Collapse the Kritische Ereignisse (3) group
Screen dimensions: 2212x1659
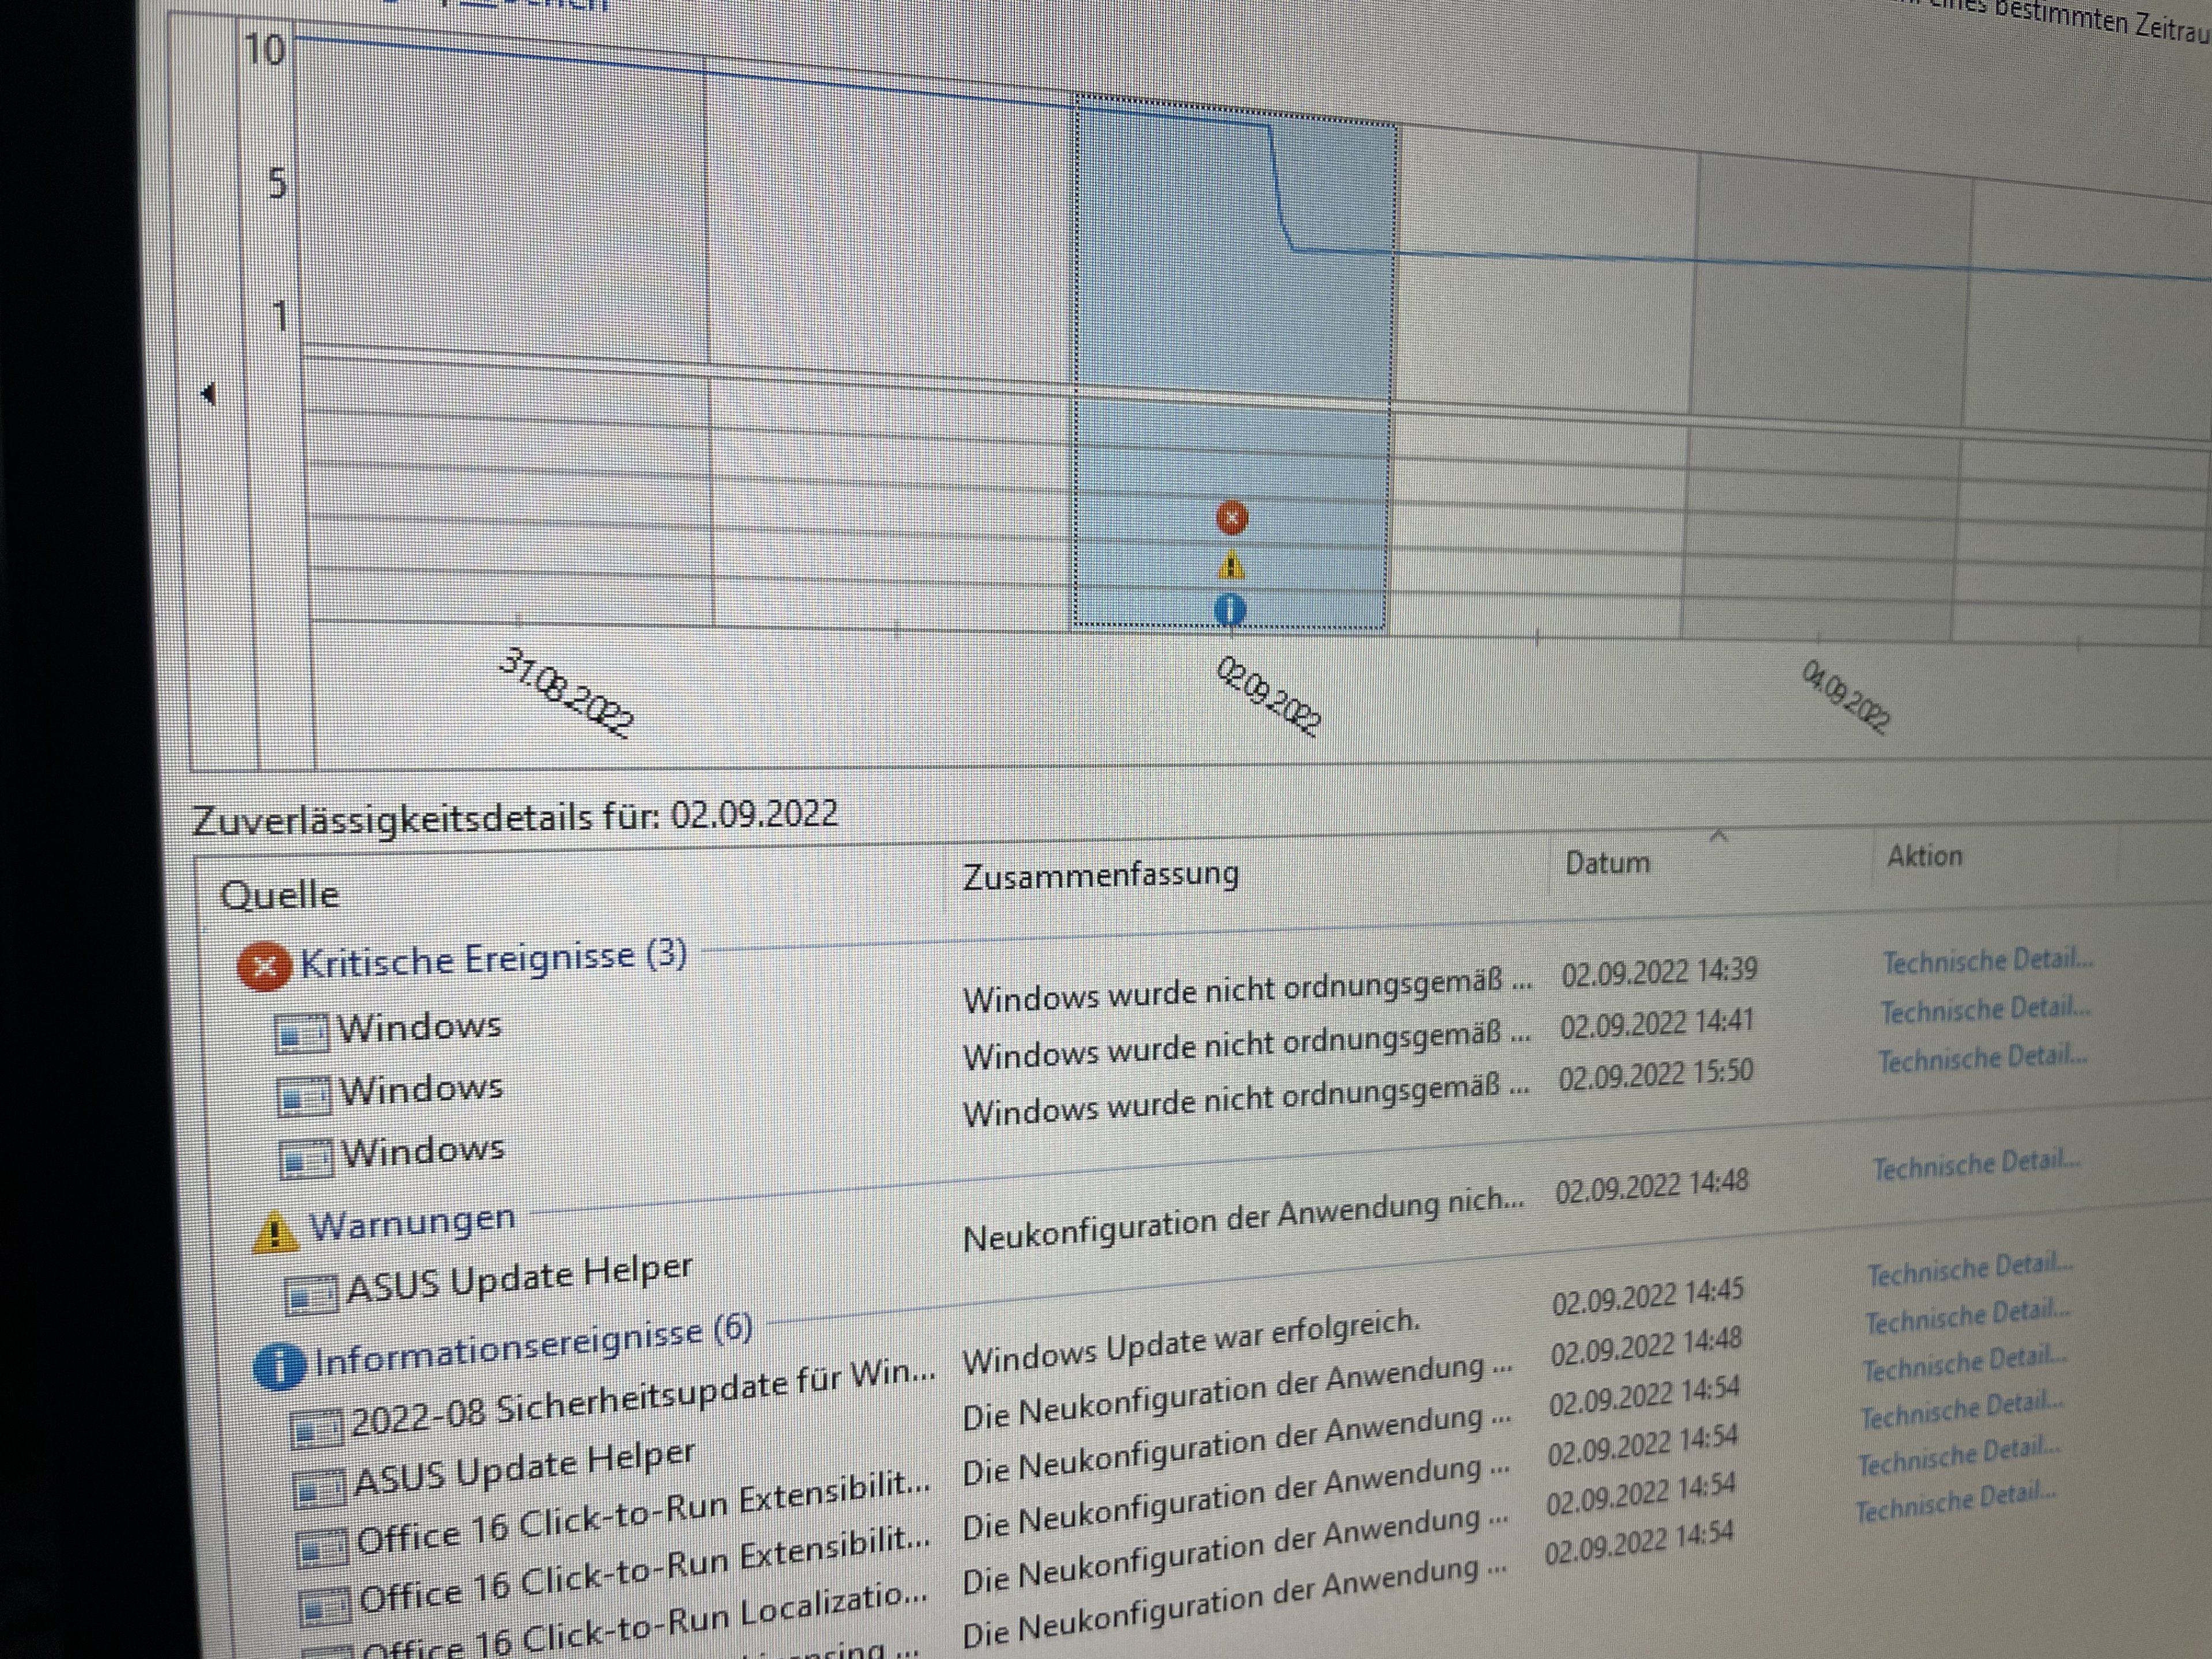493,959
